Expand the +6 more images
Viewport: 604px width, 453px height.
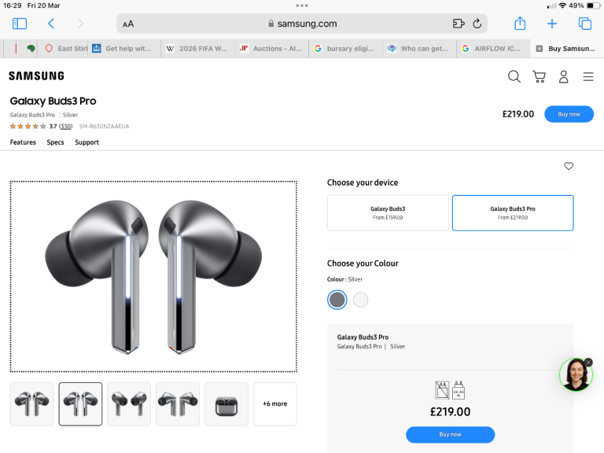pyautogui.click(x=275, y=403)
